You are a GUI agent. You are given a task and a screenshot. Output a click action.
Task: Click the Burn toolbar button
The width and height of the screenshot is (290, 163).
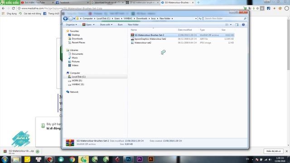coord(120,24)
